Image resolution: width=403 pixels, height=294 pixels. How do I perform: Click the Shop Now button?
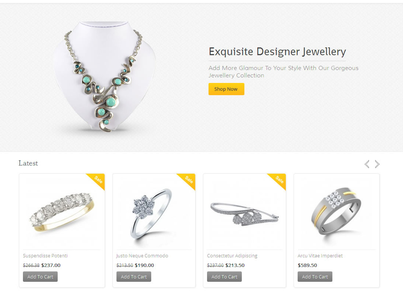[x=226, y=89]
